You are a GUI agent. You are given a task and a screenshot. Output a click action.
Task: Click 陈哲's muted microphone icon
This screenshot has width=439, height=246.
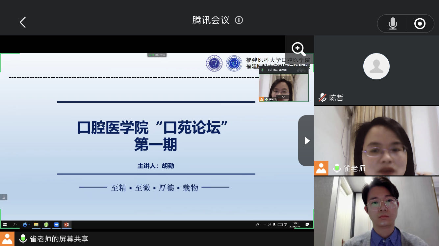(x=322, y=97)
